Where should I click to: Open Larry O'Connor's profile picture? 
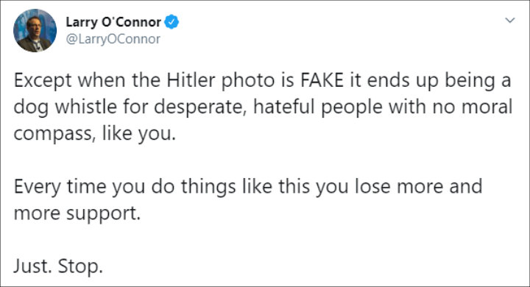pyautogui.click(x=35, y=30)
